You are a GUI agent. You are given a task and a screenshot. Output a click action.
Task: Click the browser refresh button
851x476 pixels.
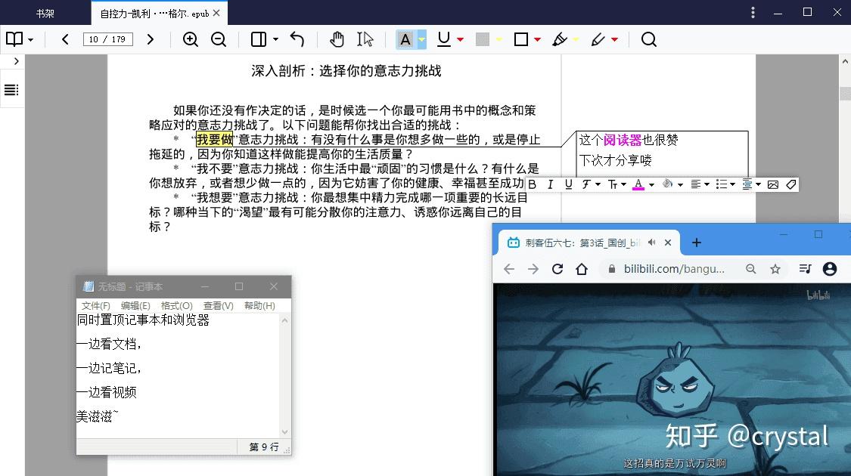pos(557,268)
